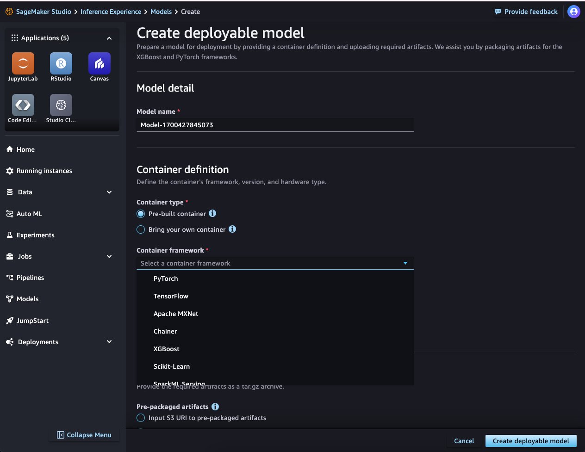This screenshot has height=452, width=585.
Task: Go to Inference Experience breadcrumb
Action: tap(111, 12)
